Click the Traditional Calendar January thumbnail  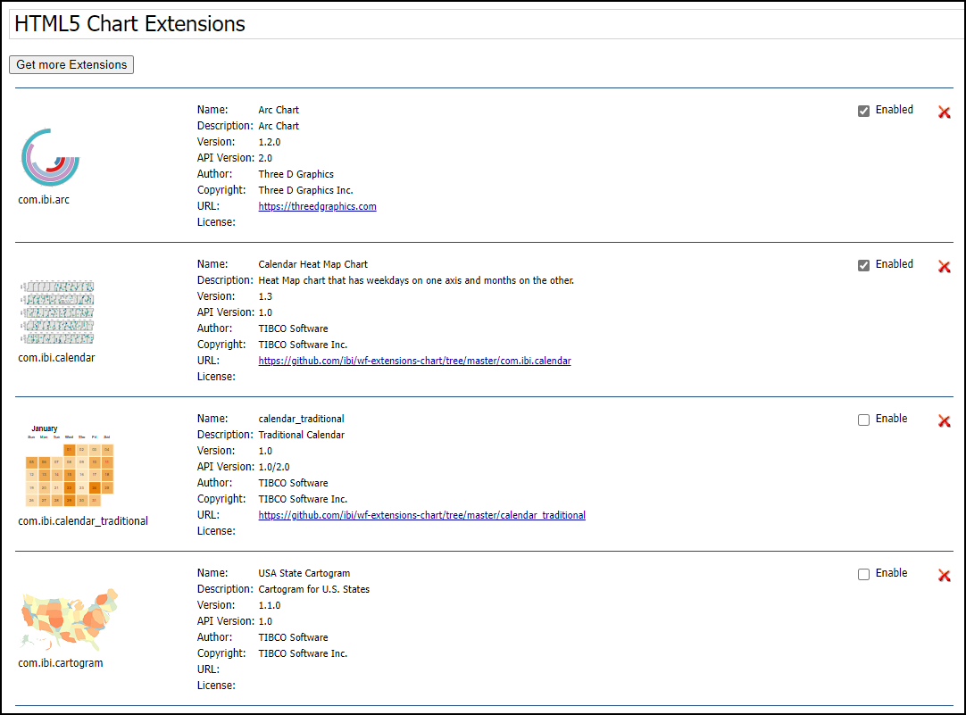point(70,466)
